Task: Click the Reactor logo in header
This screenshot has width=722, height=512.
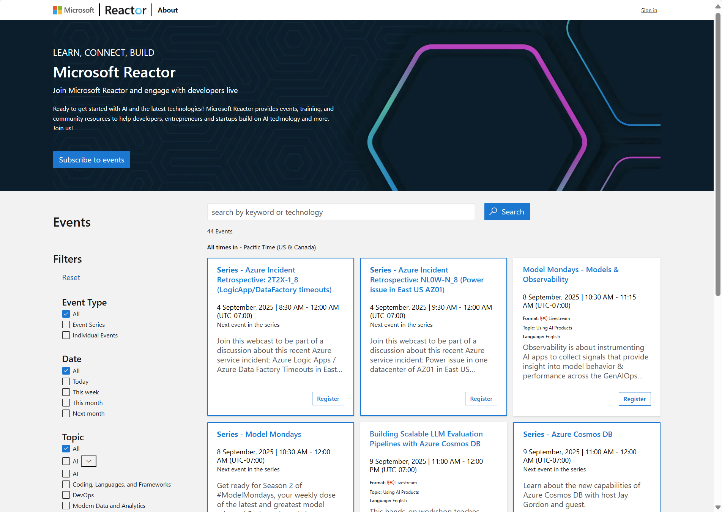Action: [x=125, y=10]
